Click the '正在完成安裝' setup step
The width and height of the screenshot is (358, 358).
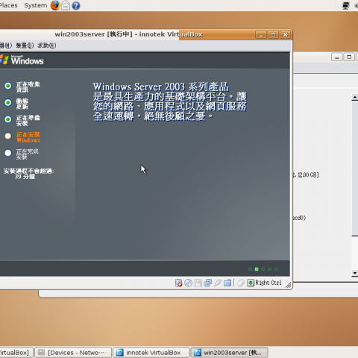(x=27, y=154)
